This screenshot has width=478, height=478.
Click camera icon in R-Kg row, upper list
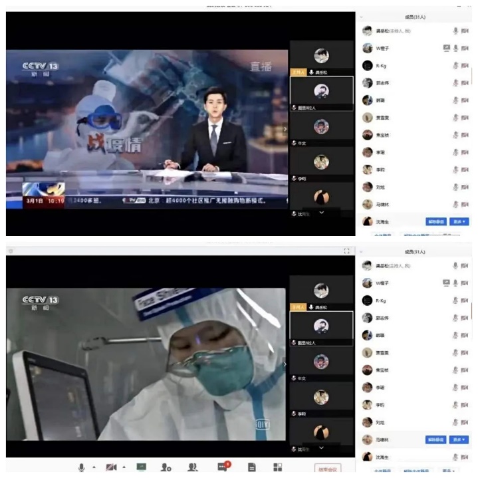(465, 66)
